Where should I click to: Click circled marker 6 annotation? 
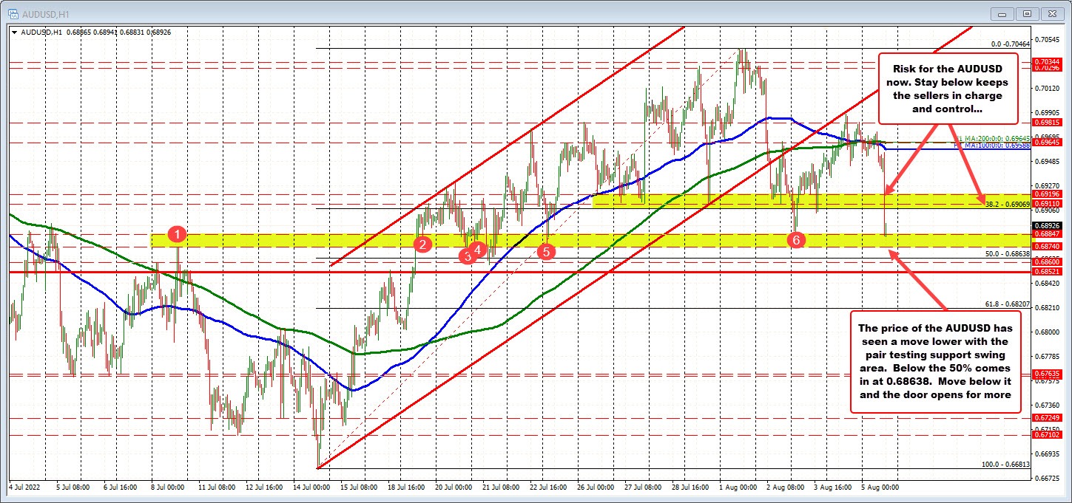[796, 240]
